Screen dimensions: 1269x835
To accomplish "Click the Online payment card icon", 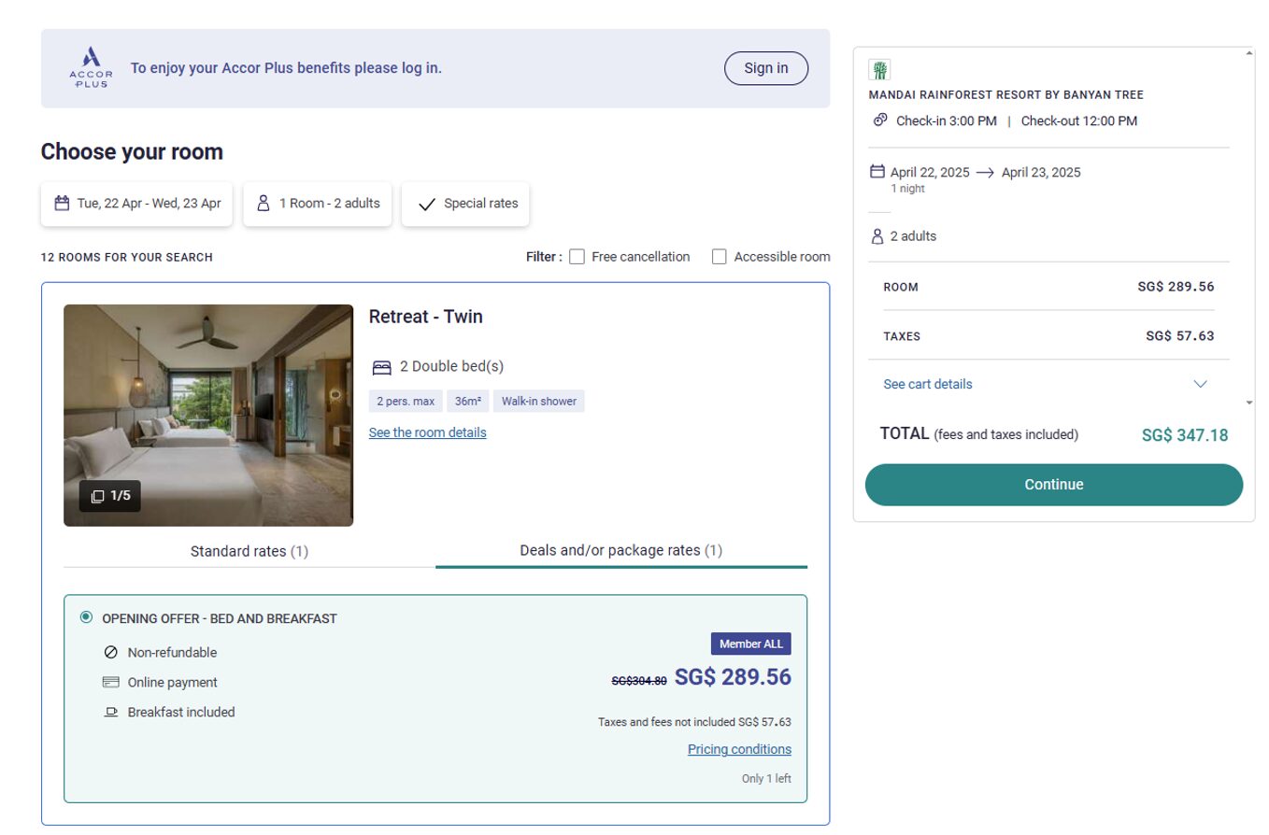I will tap(111, 682).
